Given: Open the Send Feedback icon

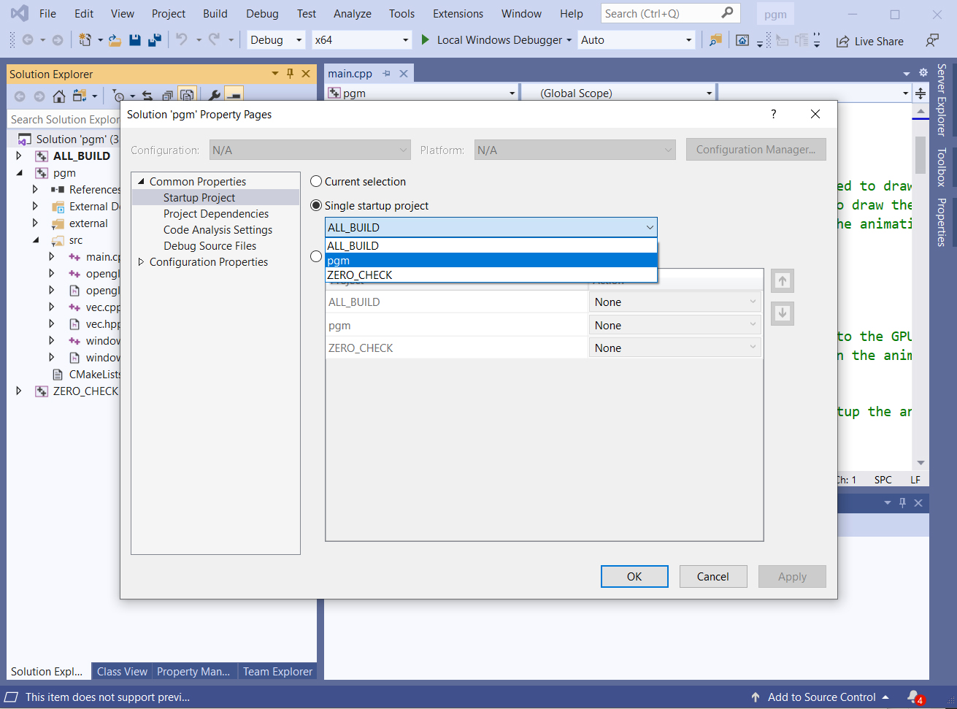Looking at the screenshot, I should point(932,40).
